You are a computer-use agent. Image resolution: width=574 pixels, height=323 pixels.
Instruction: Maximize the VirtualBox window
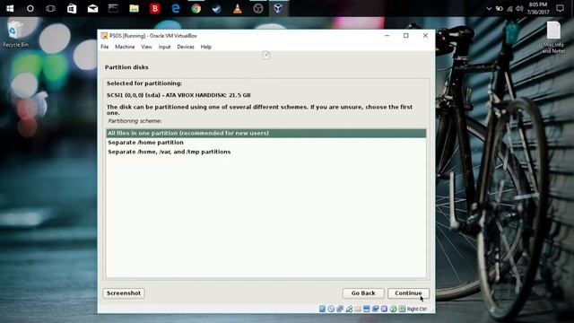tap(406, 36)
